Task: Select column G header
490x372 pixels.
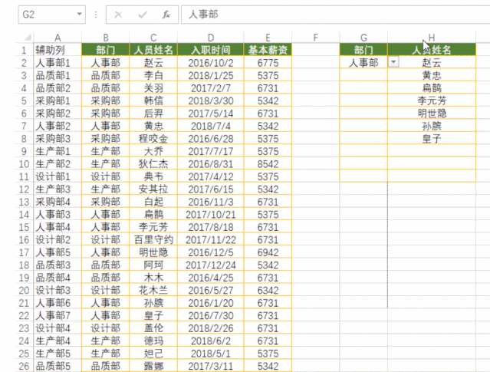Action: [363, 38]
